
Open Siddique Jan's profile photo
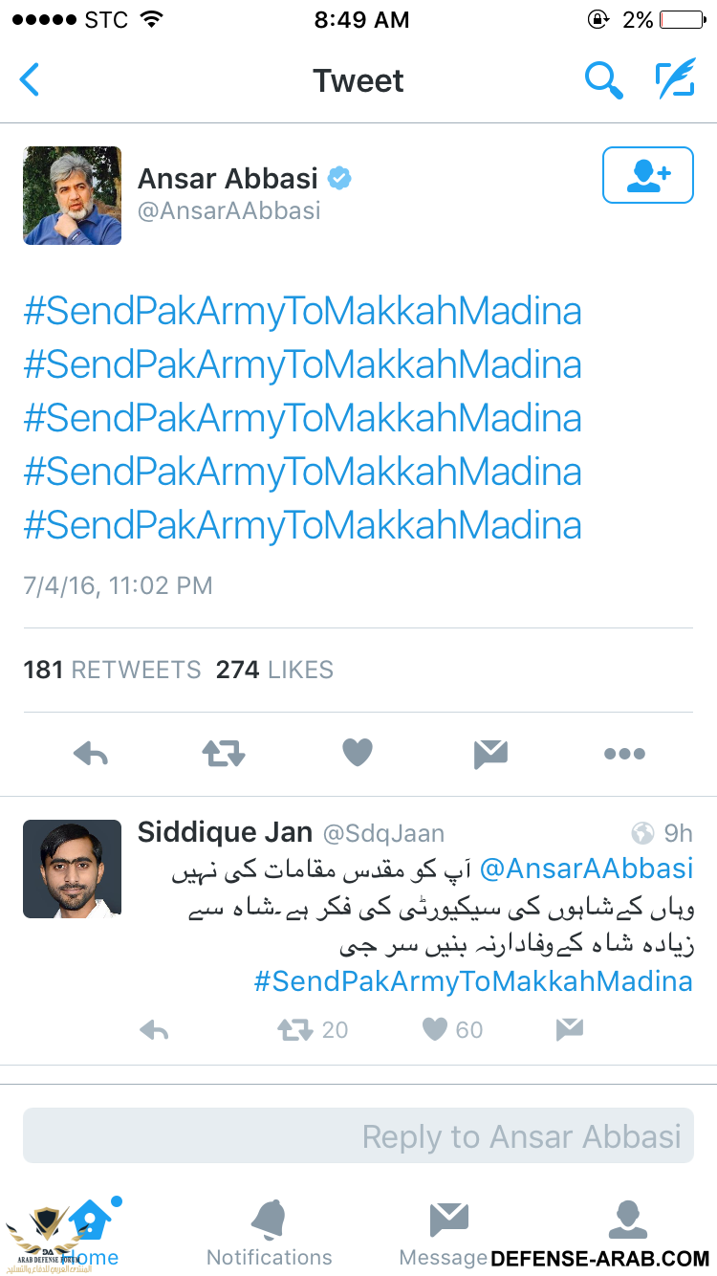pyautogui.click(x=73, y=869)
